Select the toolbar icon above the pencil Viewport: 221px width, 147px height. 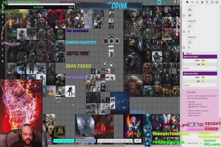[x=3, y=17]
